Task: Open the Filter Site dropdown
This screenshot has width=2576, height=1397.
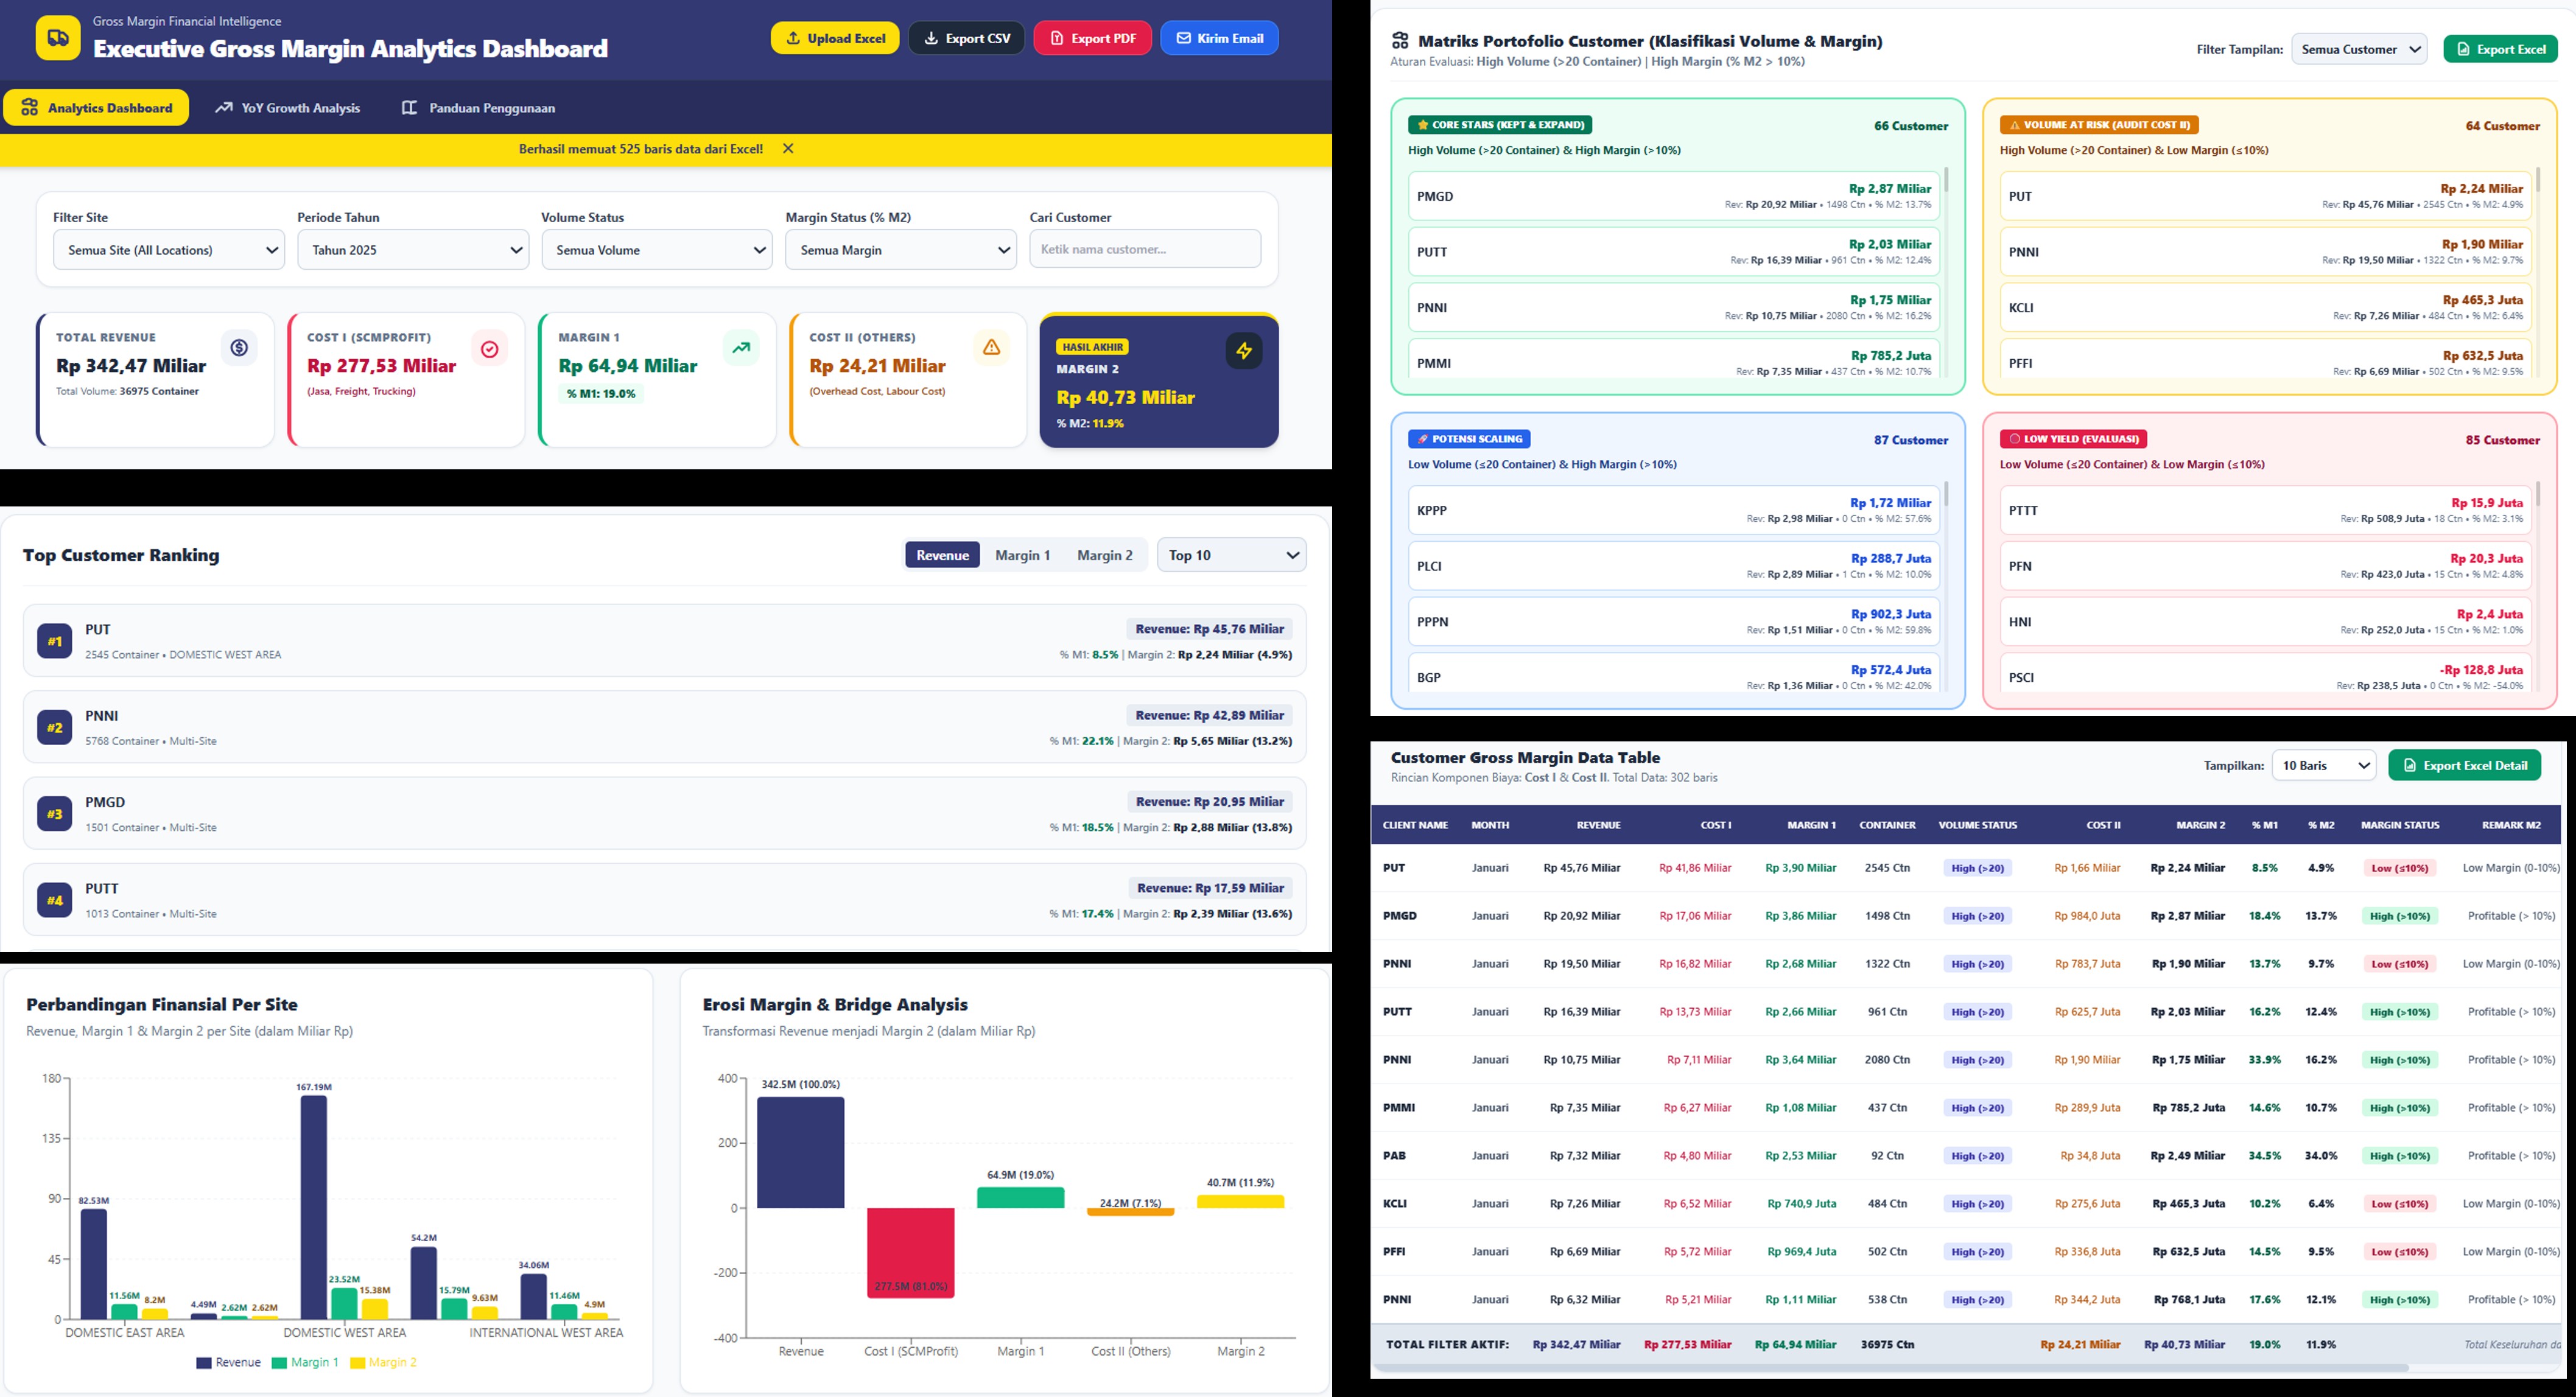Action: click(x=169, y=250)
